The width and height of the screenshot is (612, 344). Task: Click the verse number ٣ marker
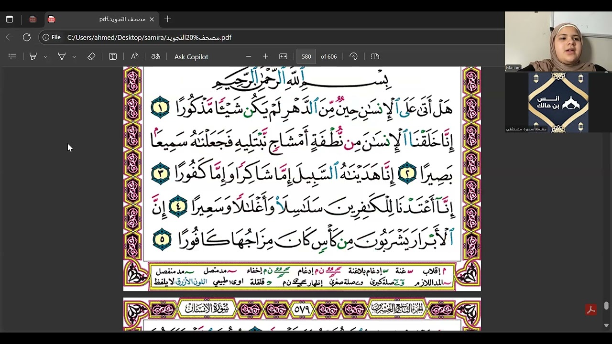pyautogui.click(x=161, y=174)
